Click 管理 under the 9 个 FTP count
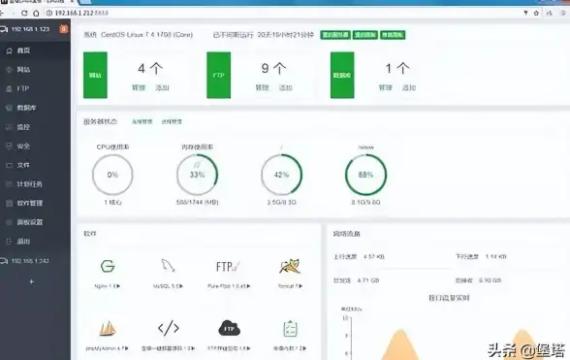The height and width of the screenshot is (360, 570). (262, 87)
